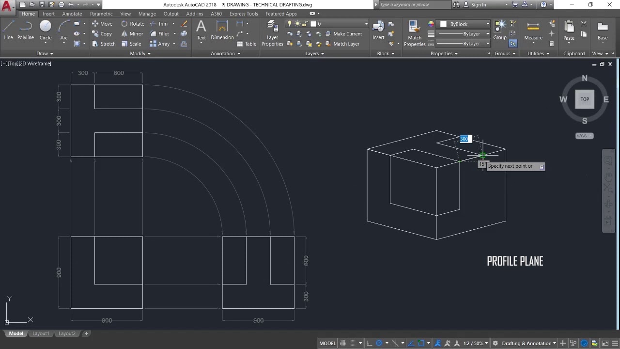Select the Scale tool
Viewport: 620px width, 349px height.
point(131,44)
